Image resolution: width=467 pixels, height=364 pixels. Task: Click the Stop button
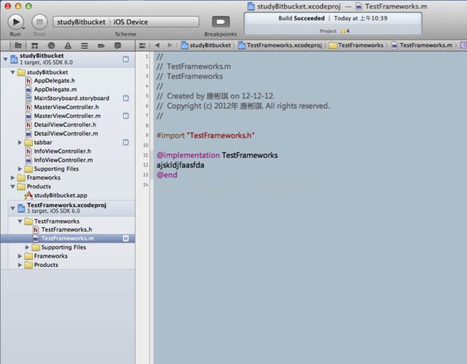click(x=40, y=22)
